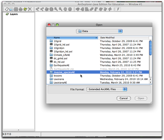This screenshot has width=164, height=140.
Task: Click the file list scroll up arrow
Action: click(150, 79)
